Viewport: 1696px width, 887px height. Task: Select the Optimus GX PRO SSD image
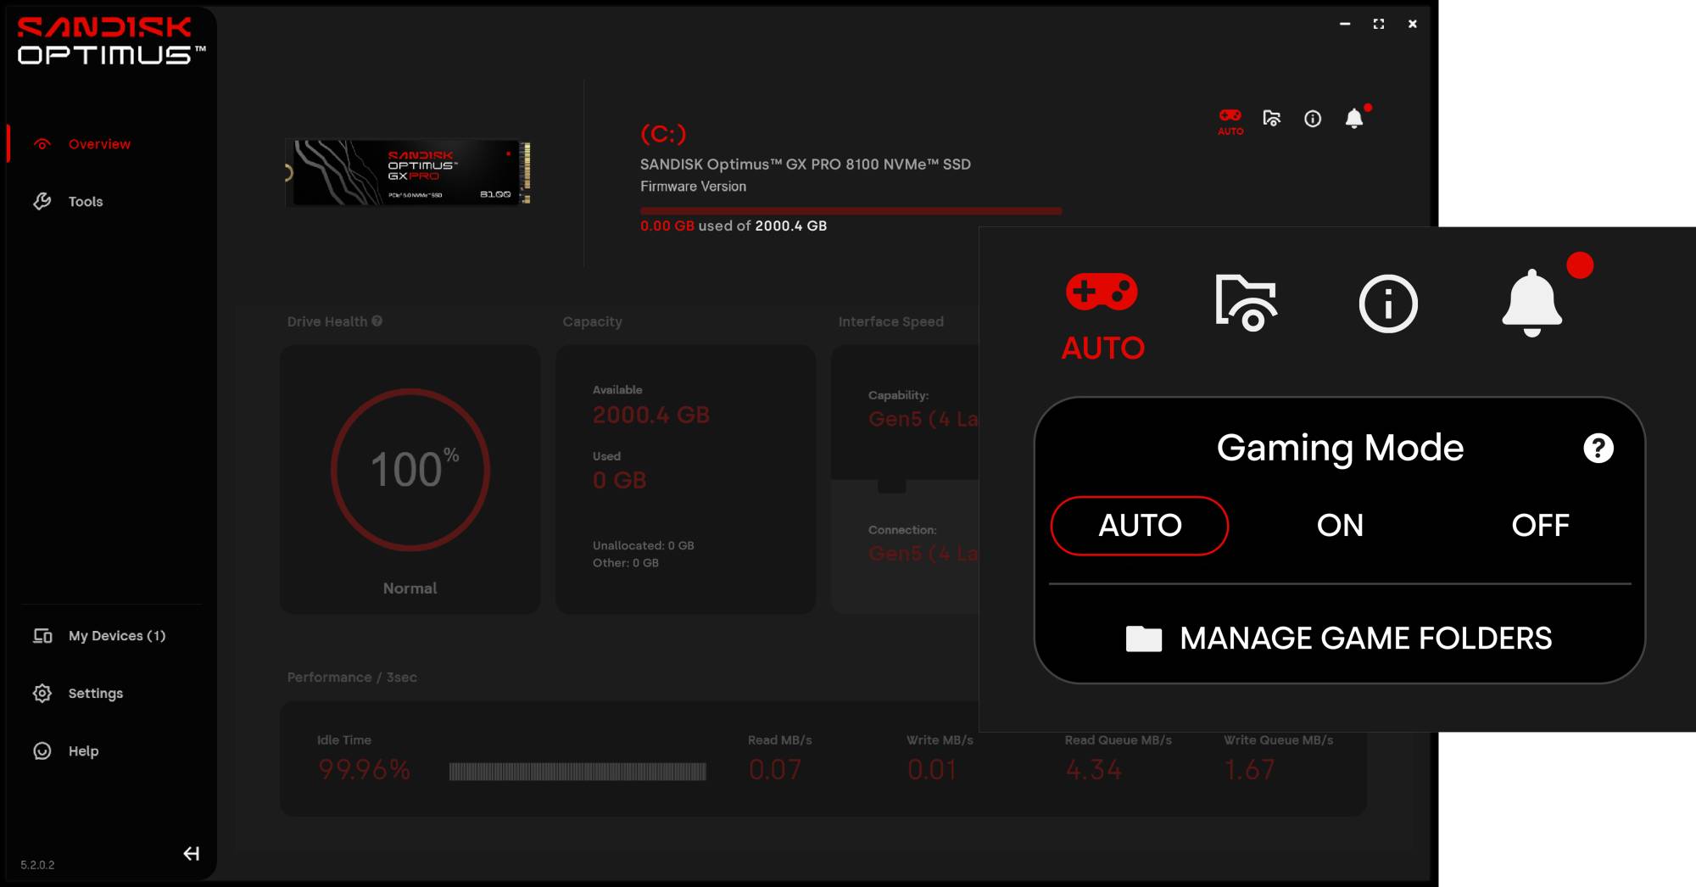pos(410,172)
